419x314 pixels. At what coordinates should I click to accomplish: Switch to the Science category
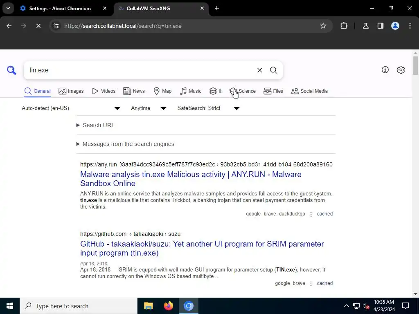point(243,91)
